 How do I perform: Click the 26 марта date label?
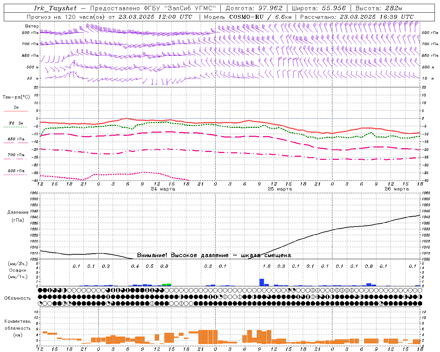(397, 189)
